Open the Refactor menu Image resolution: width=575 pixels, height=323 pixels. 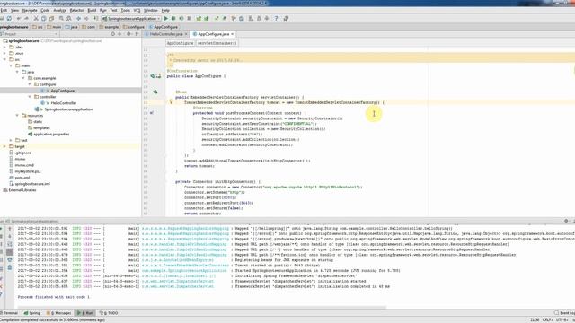[x=76, y=10]
